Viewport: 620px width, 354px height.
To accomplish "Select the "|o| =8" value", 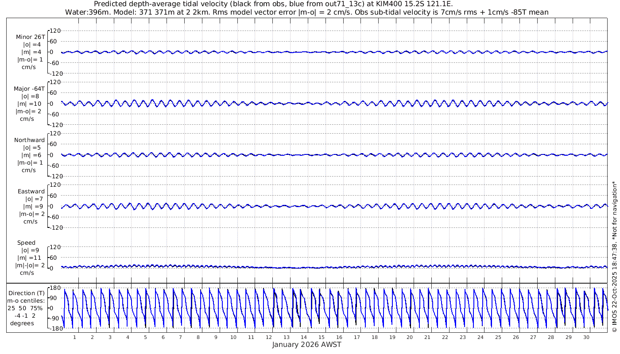I will pos(31,96).
